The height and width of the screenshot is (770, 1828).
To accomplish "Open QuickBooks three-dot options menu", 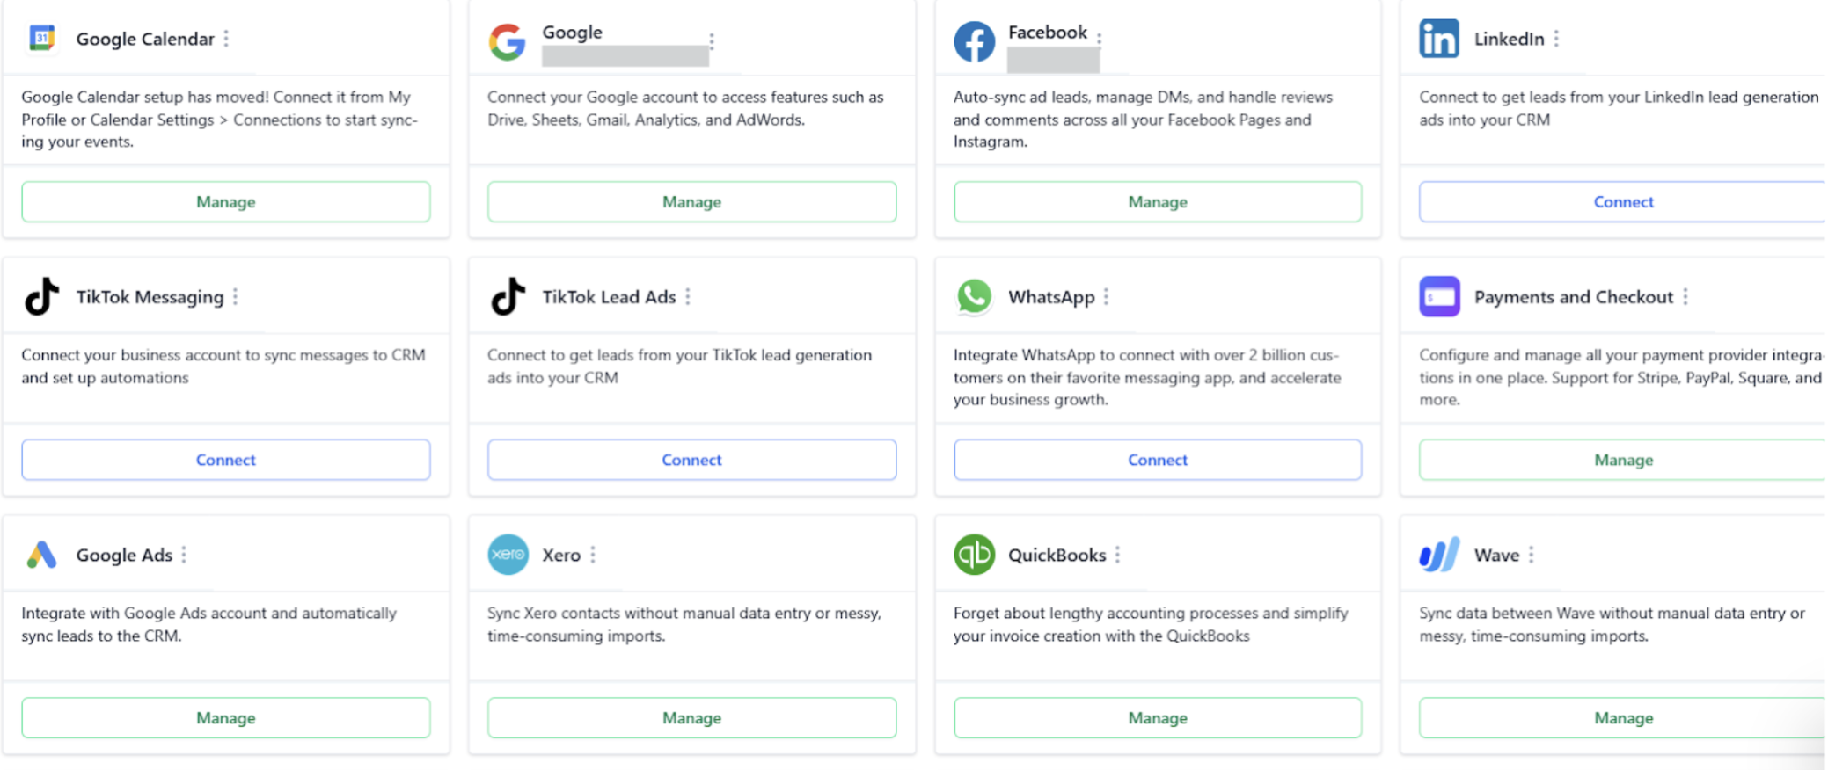I will [1118, 555].
